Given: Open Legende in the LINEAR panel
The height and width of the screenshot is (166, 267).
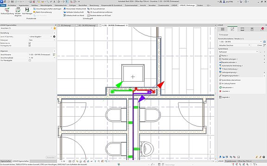Looking at the screenshot, I should (x=224, y=97).
